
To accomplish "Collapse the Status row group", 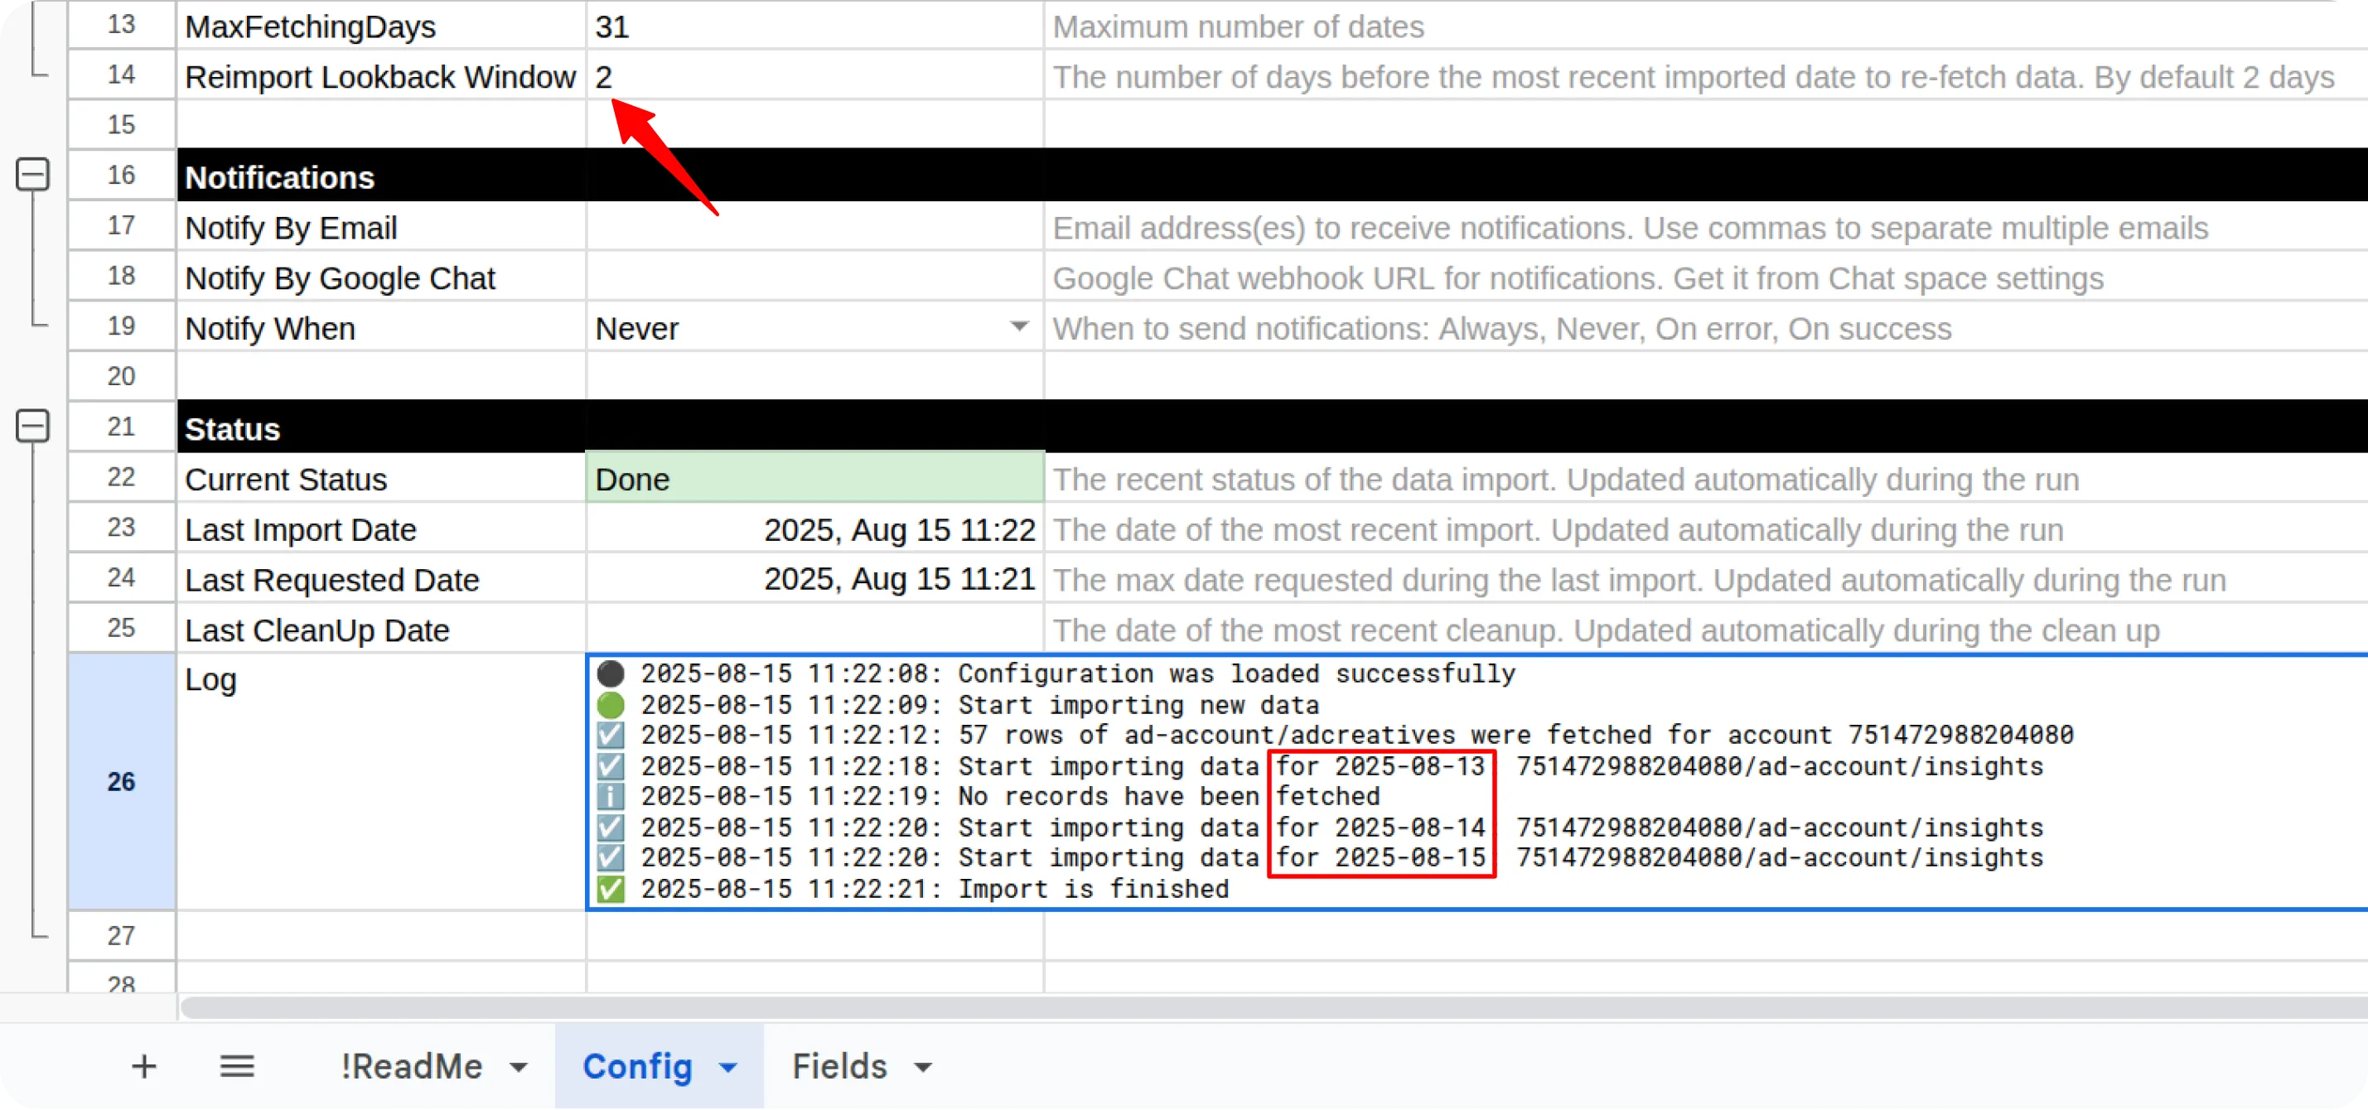I will [x=34, y=426].
